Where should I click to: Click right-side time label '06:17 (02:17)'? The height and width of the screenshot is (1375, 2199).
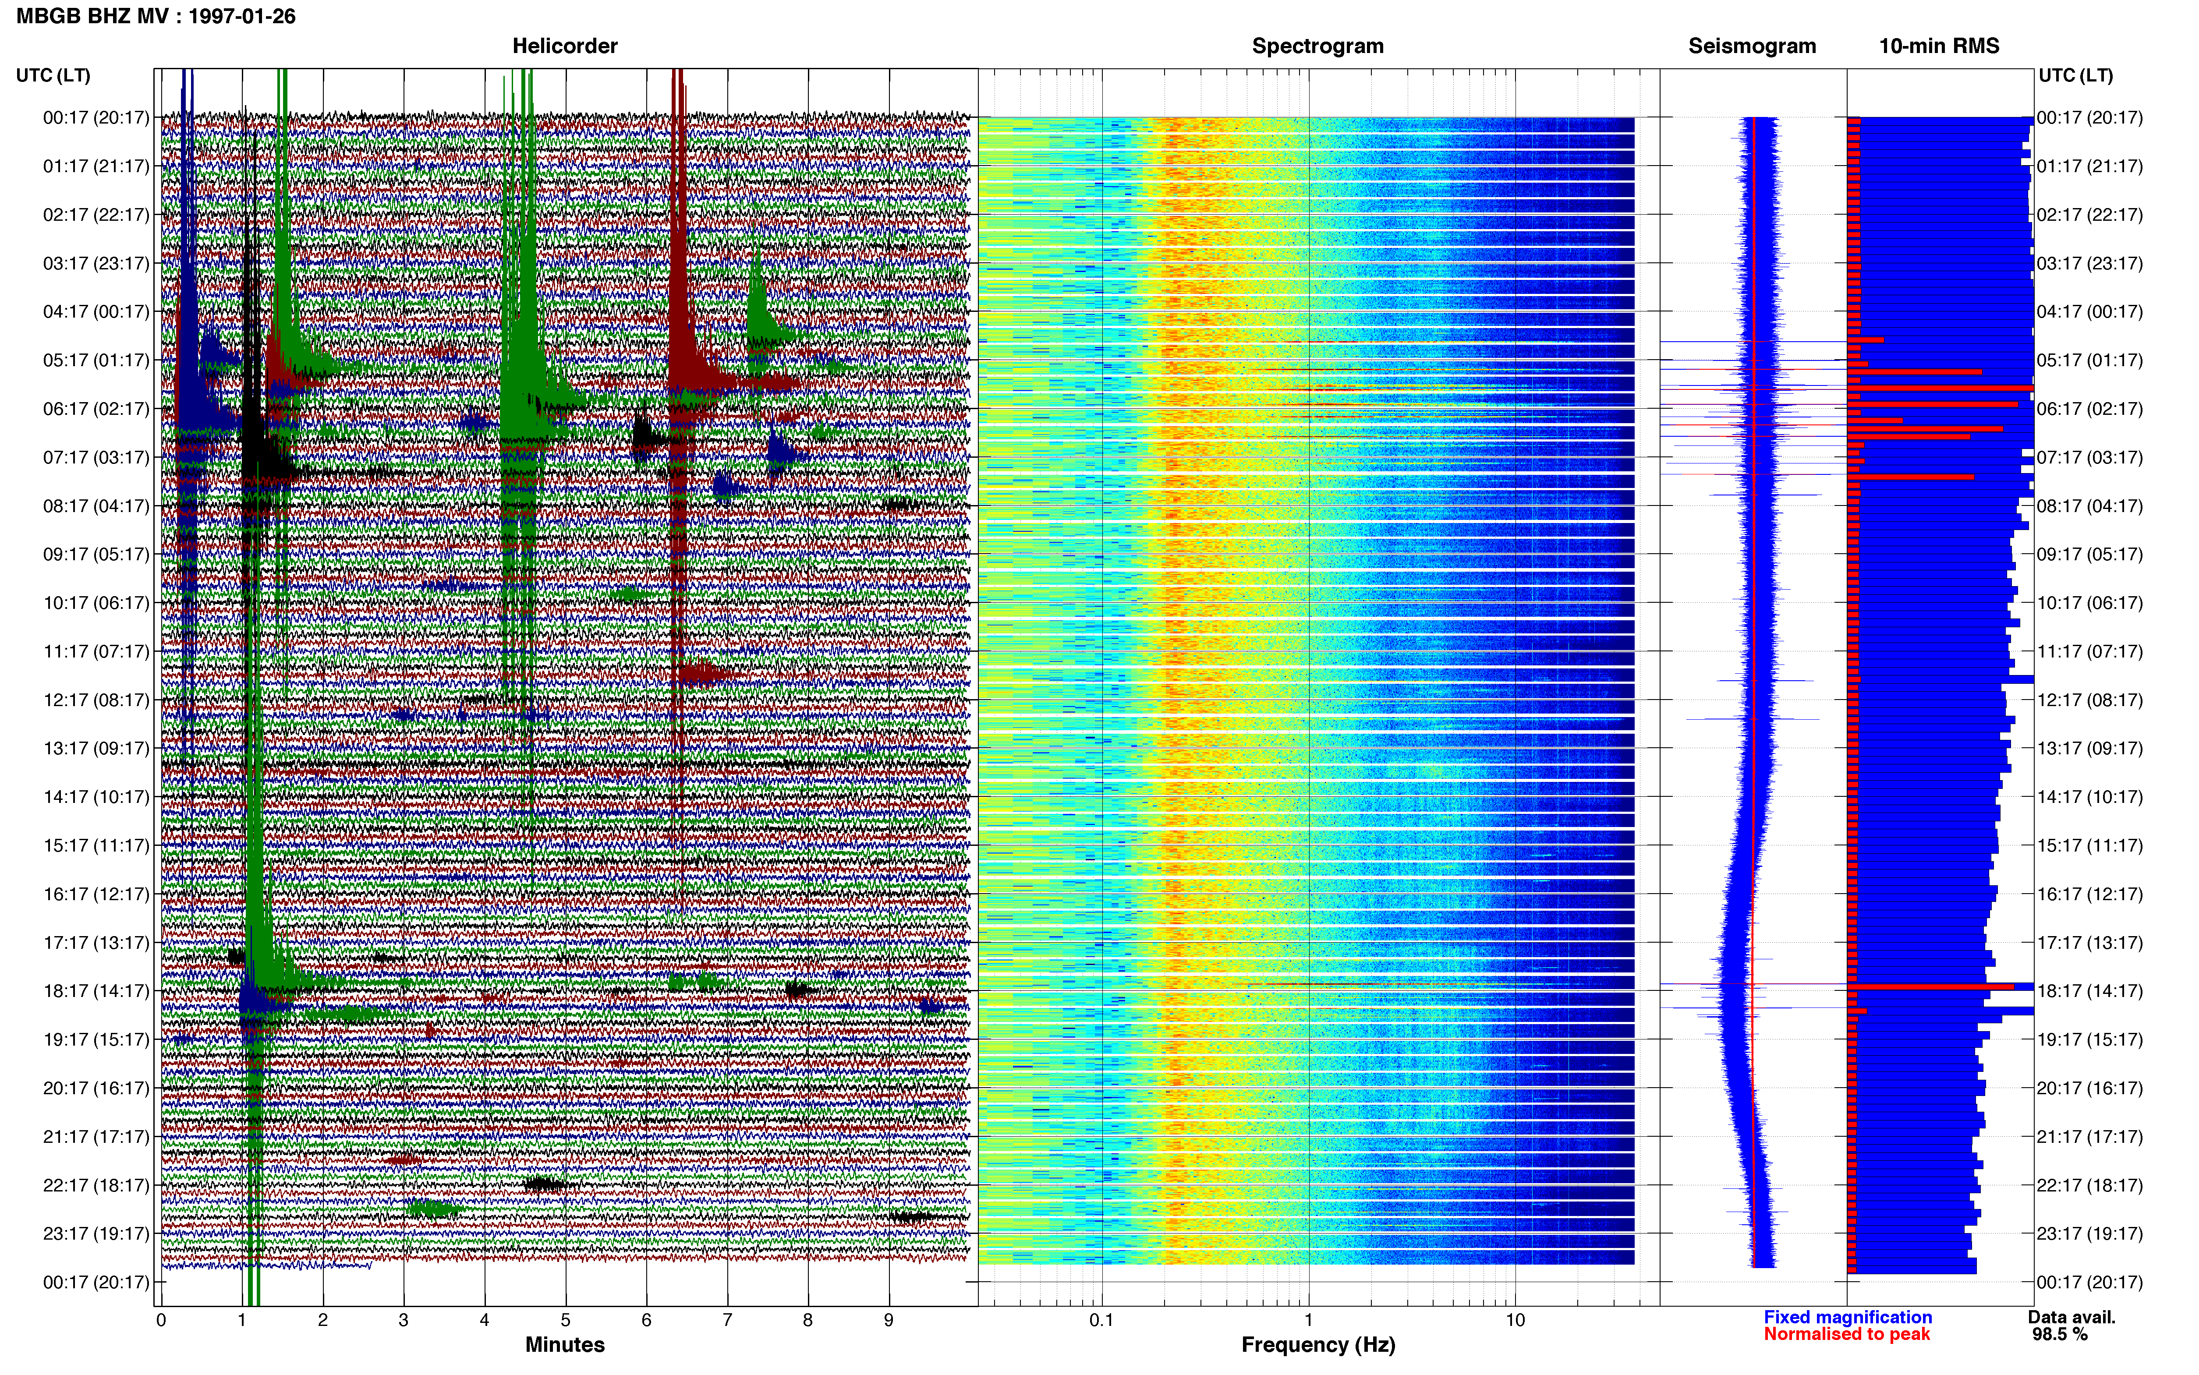coord(2090,409)
